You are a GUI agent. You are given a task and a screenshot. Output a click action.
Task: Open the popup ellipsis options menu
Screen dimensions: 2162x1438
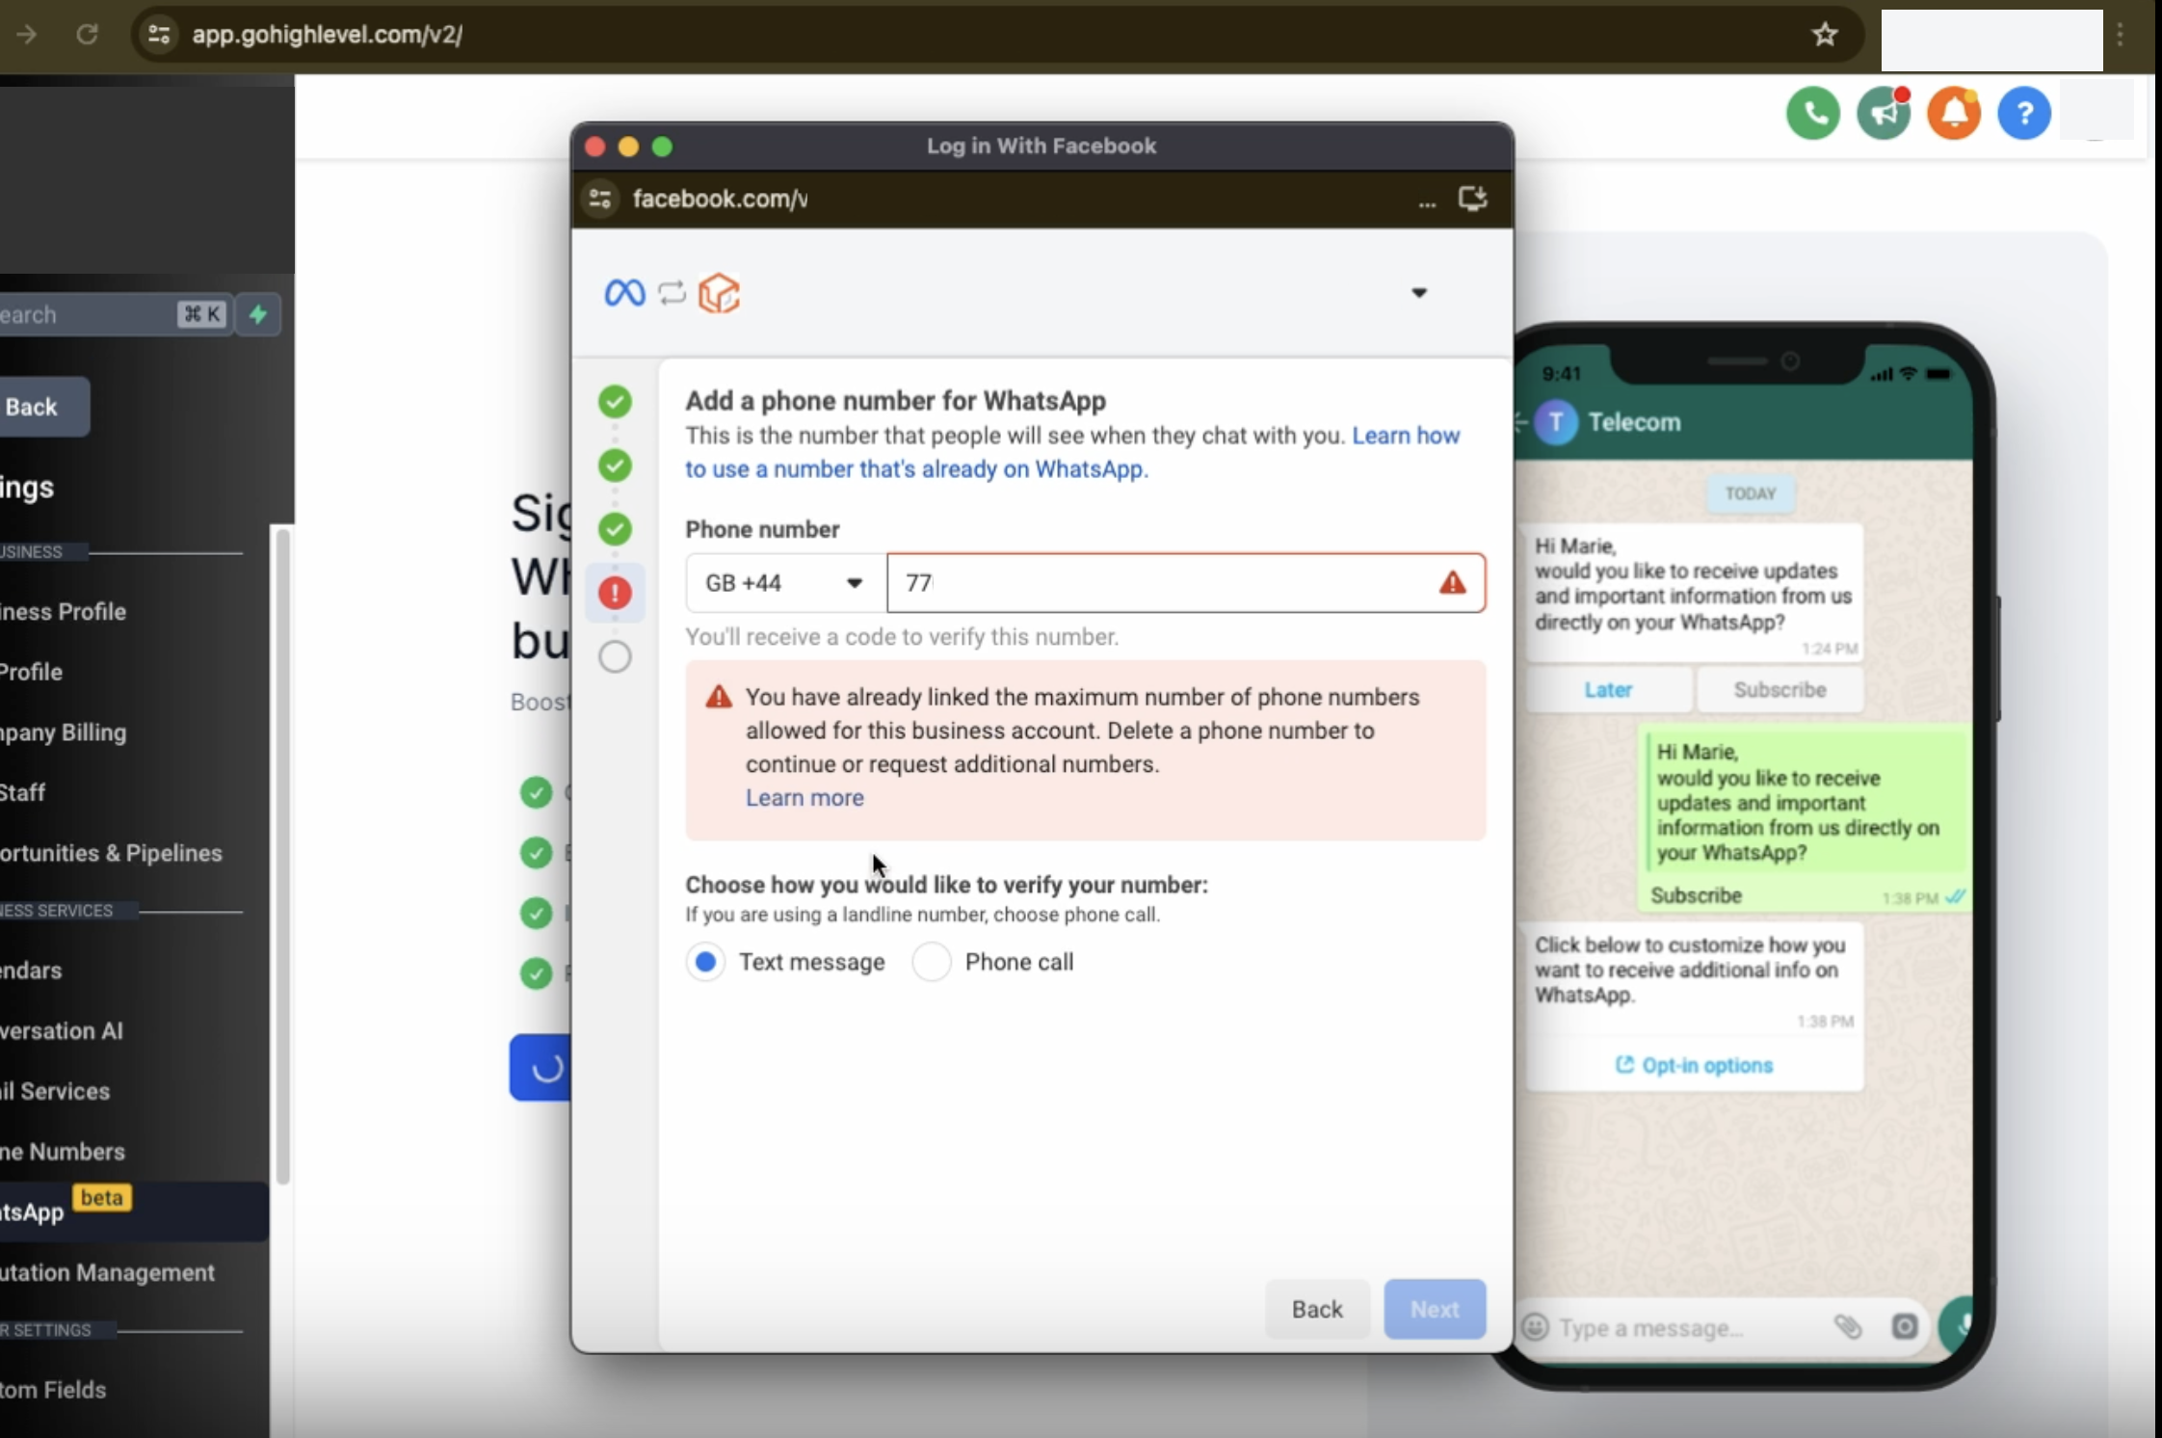pos(1427,200)
